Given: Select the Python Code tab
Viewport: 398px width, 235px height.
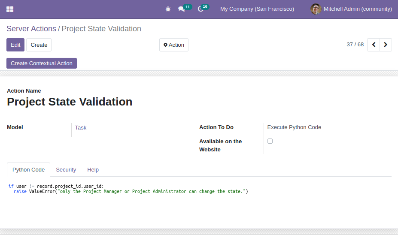Looking at the screenshot, I should tap(28, 169).
